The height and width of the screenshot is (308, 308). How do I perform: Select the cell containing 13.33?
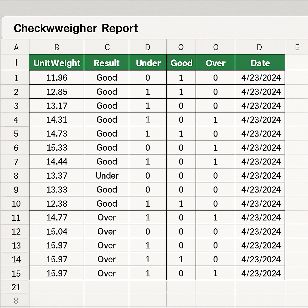tap(57, 189)
